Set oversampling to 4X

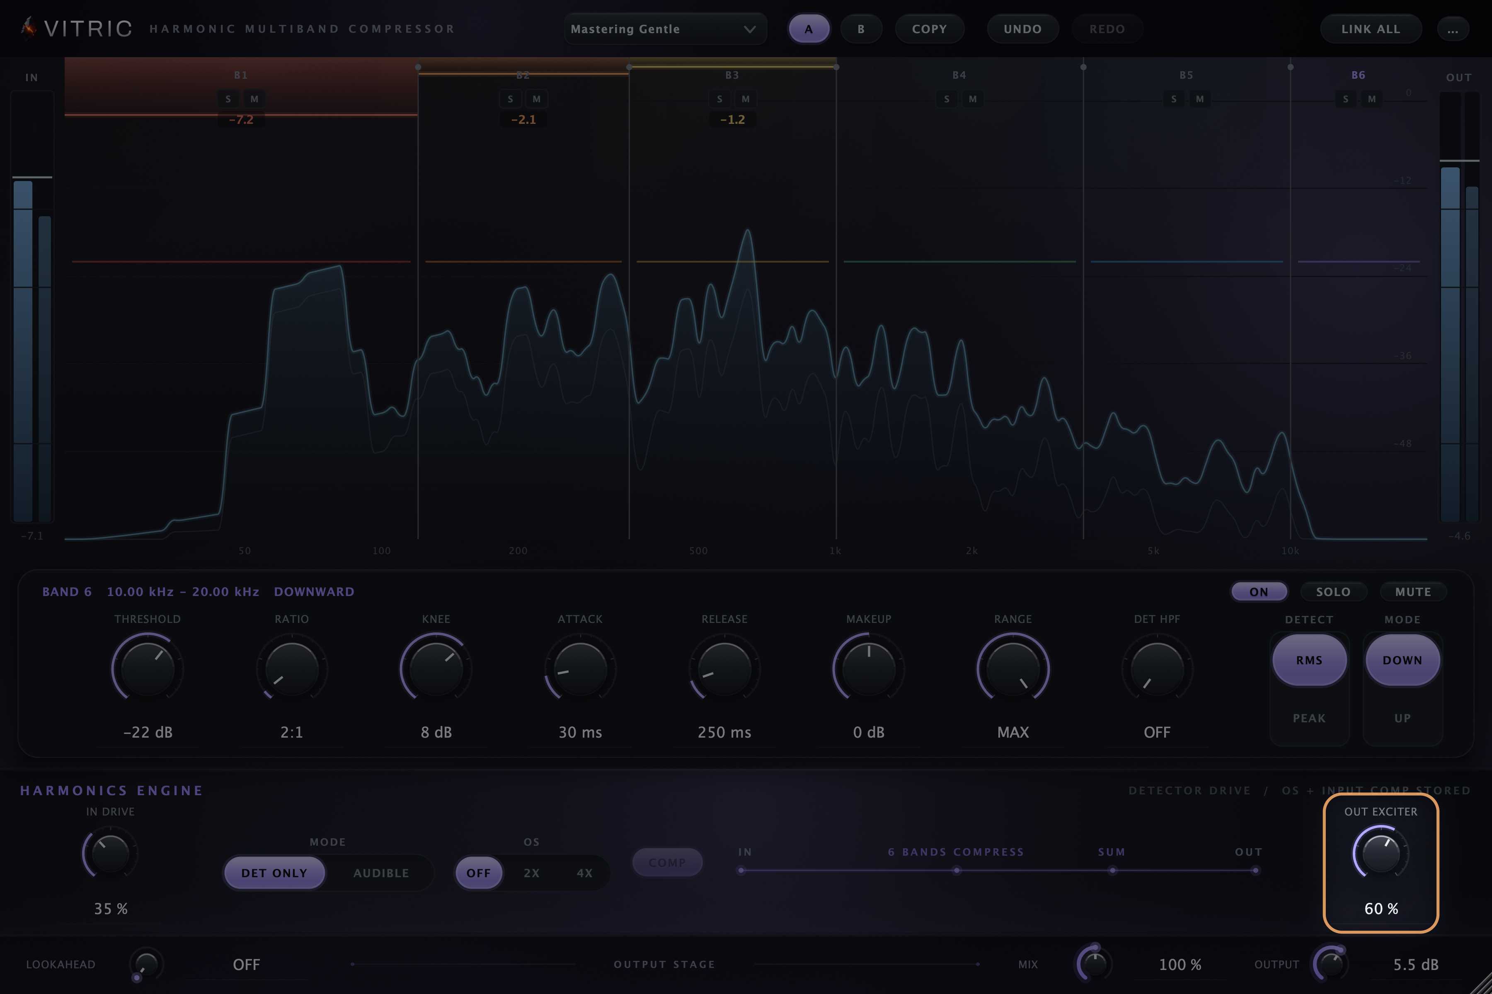tap(584, 873)
